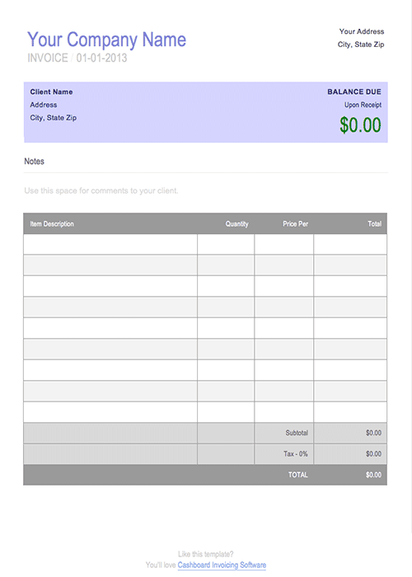This screenshot has height=577, width=412.
Task: Select the Item Description column header
Action: click(x=52, y=223)
